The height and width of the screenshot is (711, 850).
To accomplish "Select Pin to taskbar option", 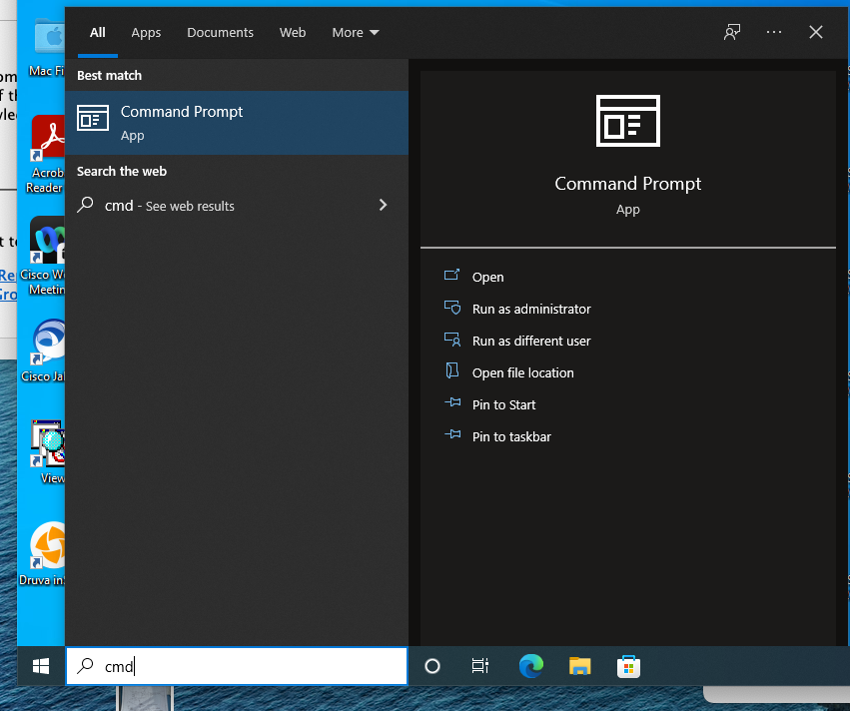I will (x=511, y=437).
